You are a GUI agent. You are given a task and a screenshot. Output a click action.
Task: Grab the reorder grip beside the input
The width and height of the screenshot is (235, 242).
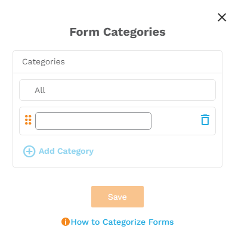[x=28, y=120]
